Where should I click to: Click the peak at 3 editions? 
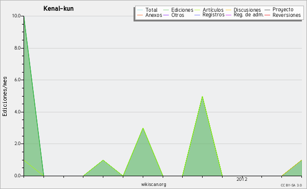click(143, 128)
